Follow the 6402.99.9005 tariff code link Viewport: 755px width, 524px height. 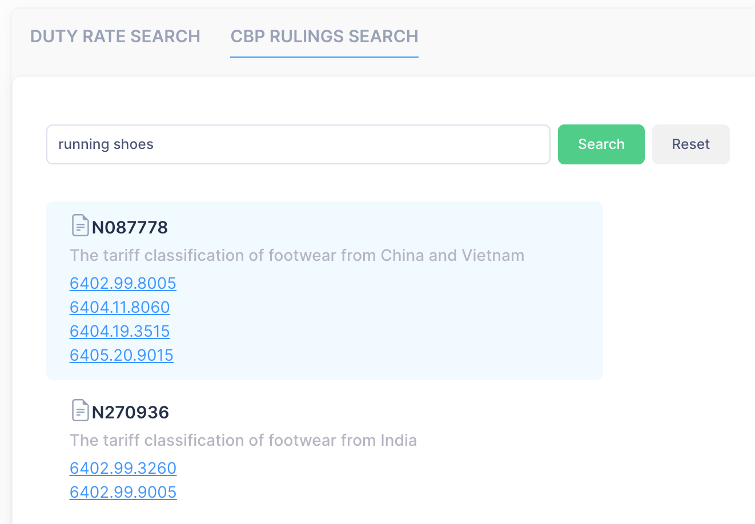(123, 493)
